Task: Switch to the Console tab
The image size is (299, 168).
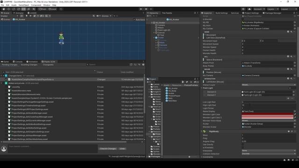Action: click(x=17, y=62)
